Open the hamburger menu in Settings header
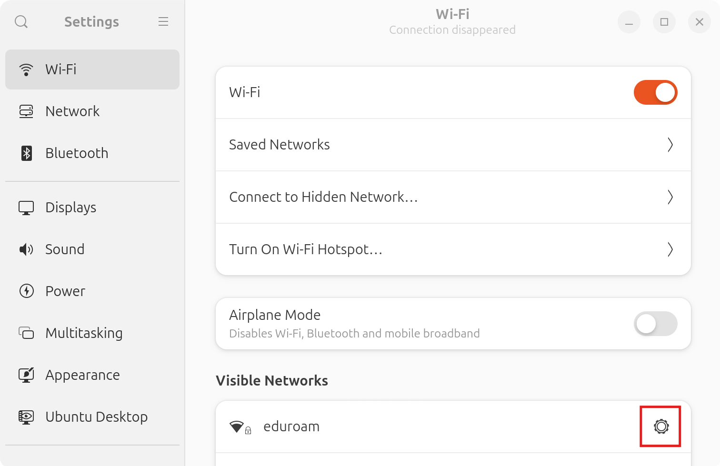720x466 pixels. pyautogui.click(x=163, y=21)
